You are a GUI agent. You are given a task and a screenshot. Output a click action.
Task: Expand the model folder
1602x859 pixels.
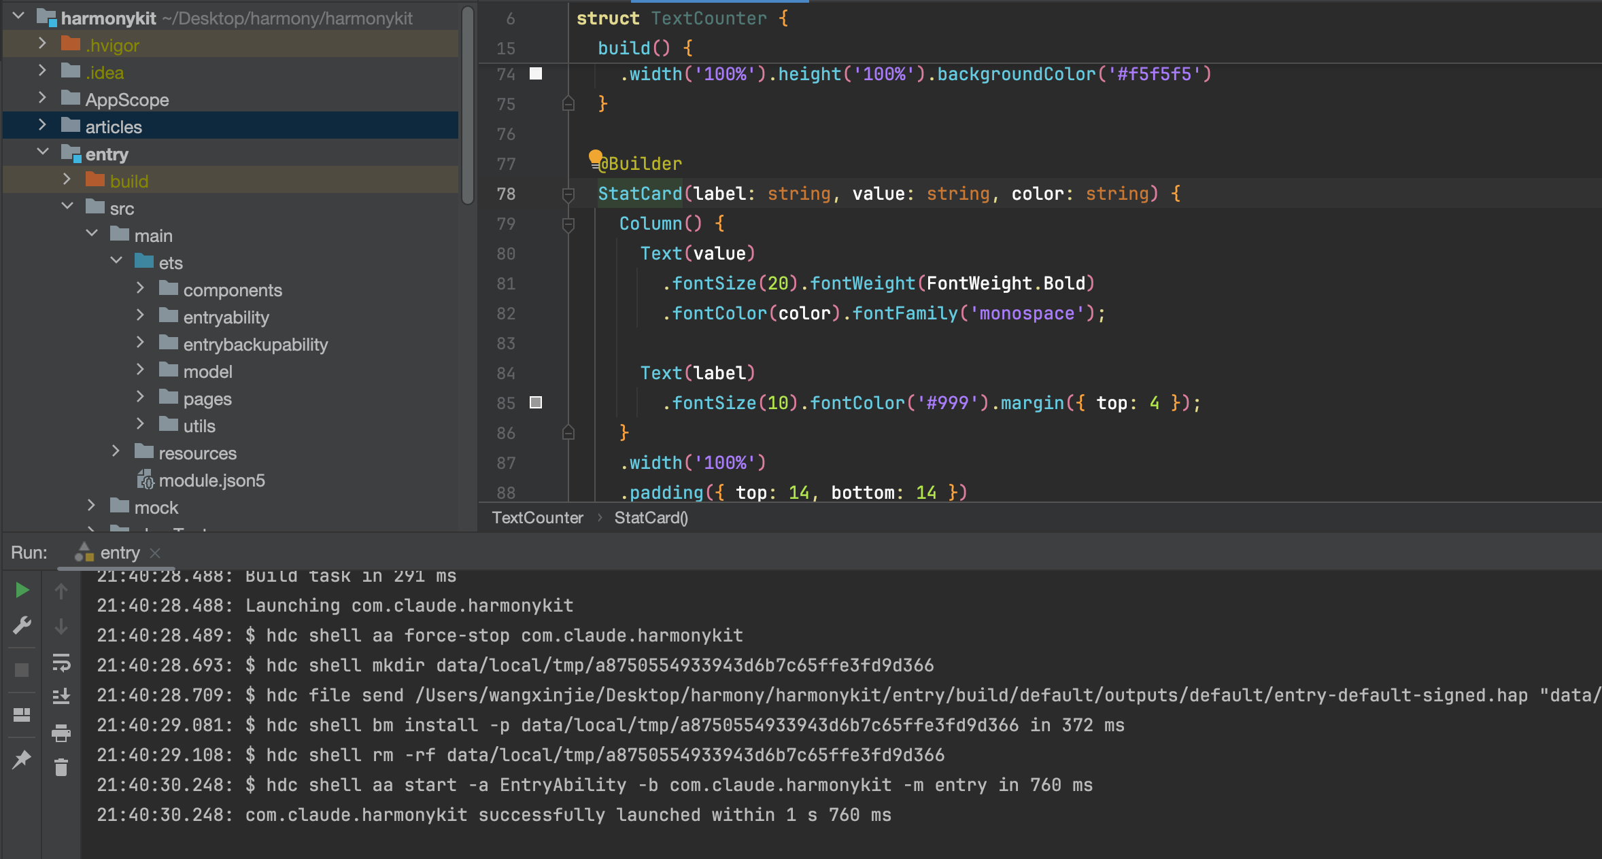click(x=140, y=370)
